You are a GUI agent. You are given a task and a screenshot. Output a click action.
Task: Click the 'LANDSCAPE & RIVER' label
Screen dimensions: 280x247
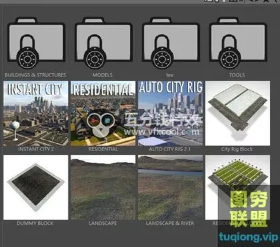[170, 223]
